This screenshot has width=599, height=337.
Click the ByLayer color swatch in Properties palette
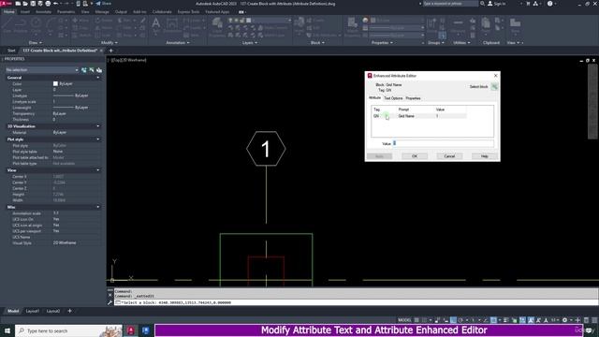[x=55, y=83]
